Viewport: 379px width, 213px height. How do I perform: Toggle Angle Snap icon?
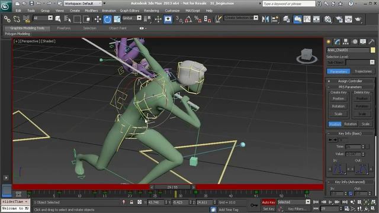[x=188, y=19]
